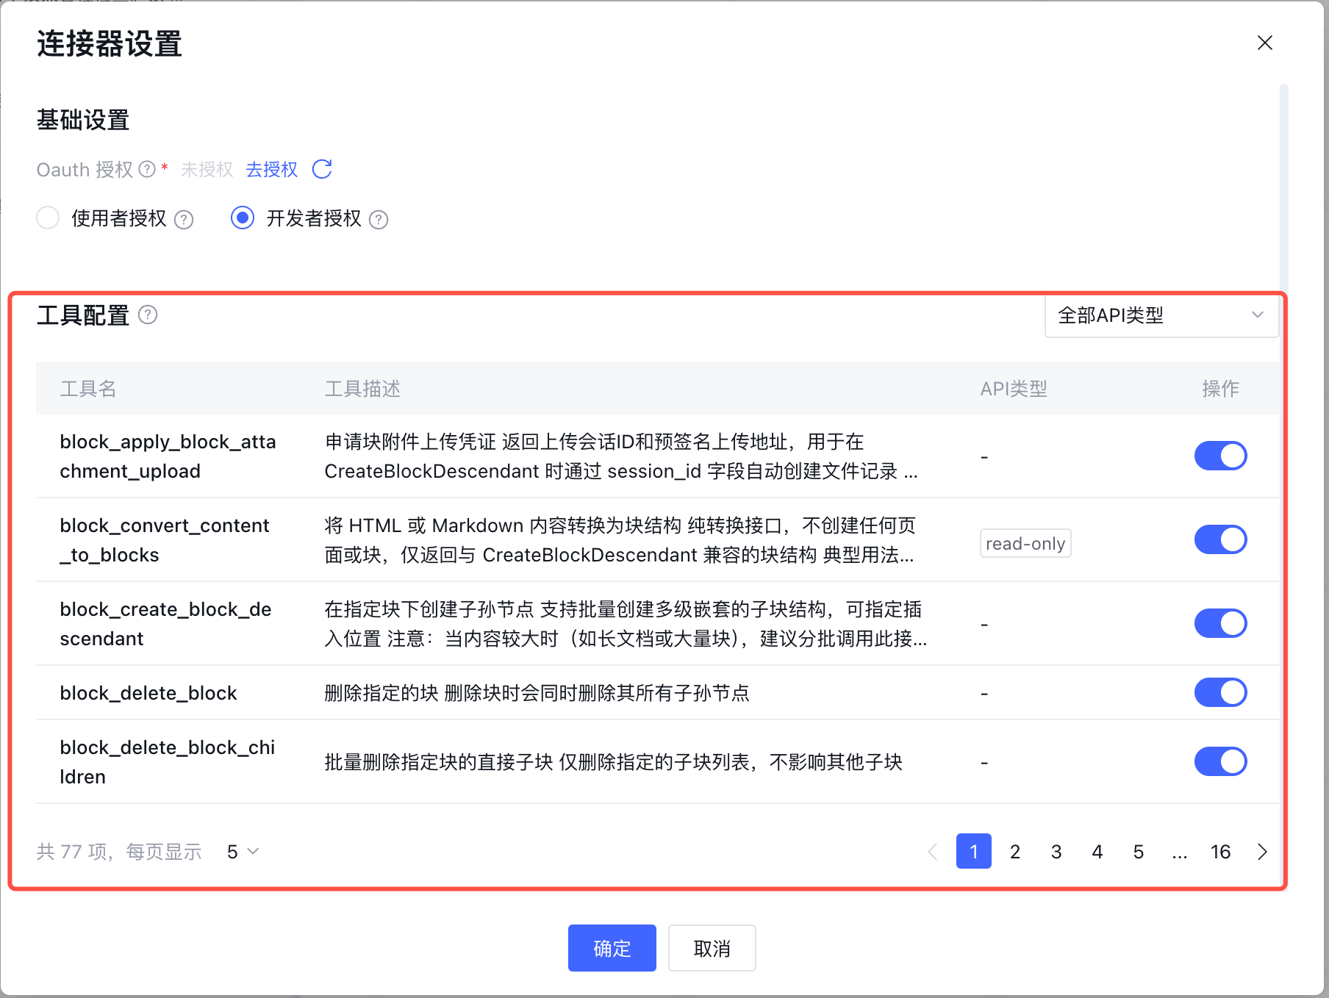Toggle the block_delete_block switch
1329x998 pixels.
[x=1220, y=692]
